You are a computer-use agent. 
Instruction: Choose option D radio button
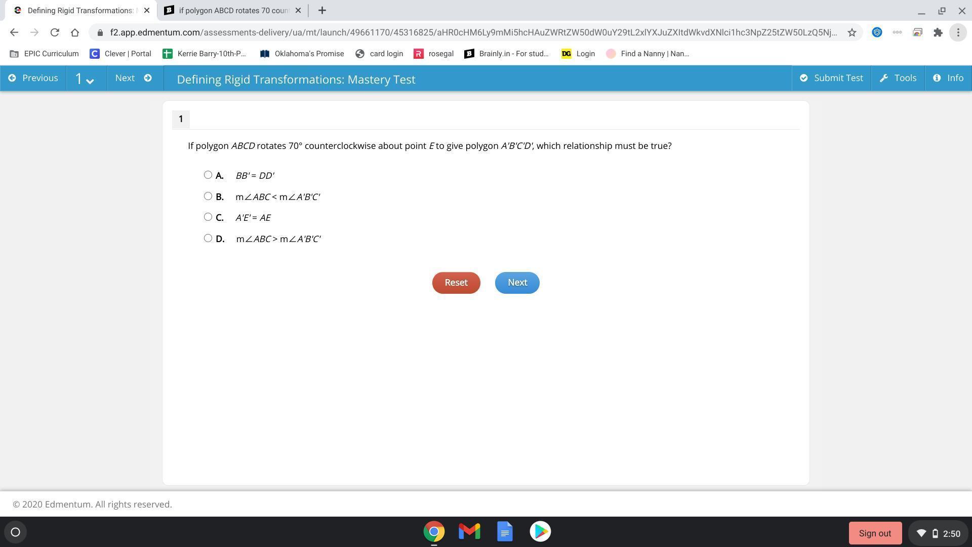pyautogui.click(x=208, y=238)
